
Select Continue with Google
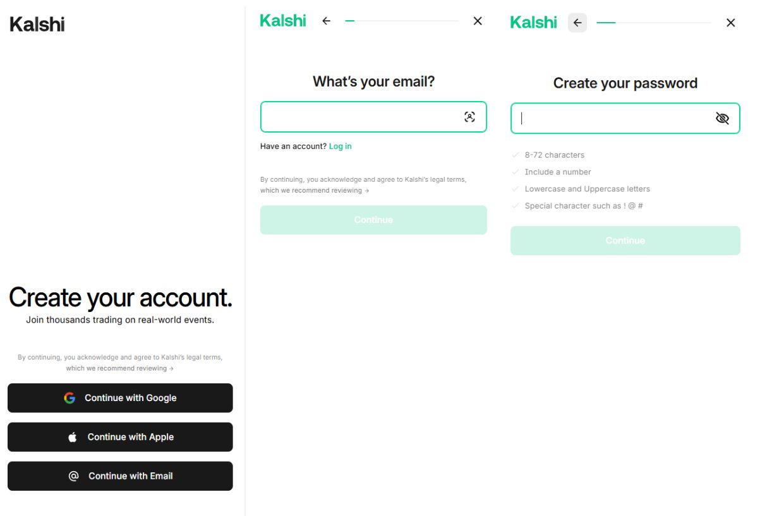click(x=120, y=398)
